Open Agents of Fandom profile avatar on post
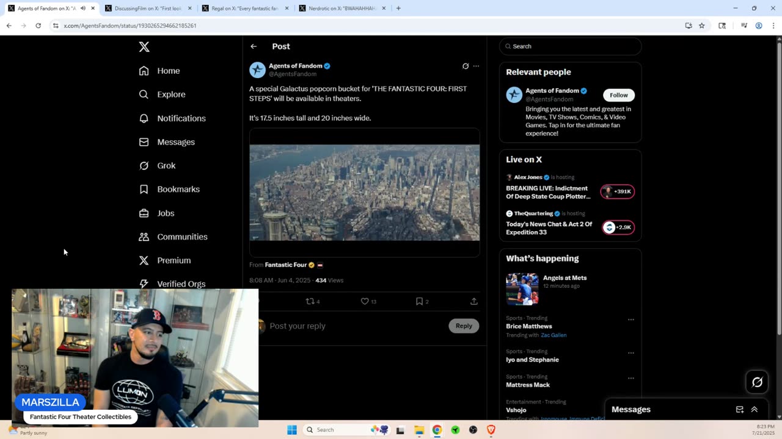The height and width of the screenshot is (439, 782). point(257,70)
